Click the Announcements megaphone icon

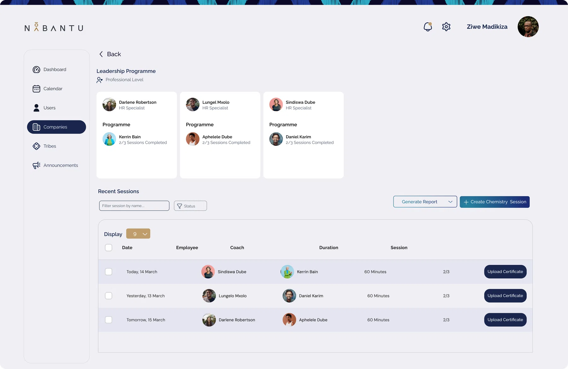[36, 165]
